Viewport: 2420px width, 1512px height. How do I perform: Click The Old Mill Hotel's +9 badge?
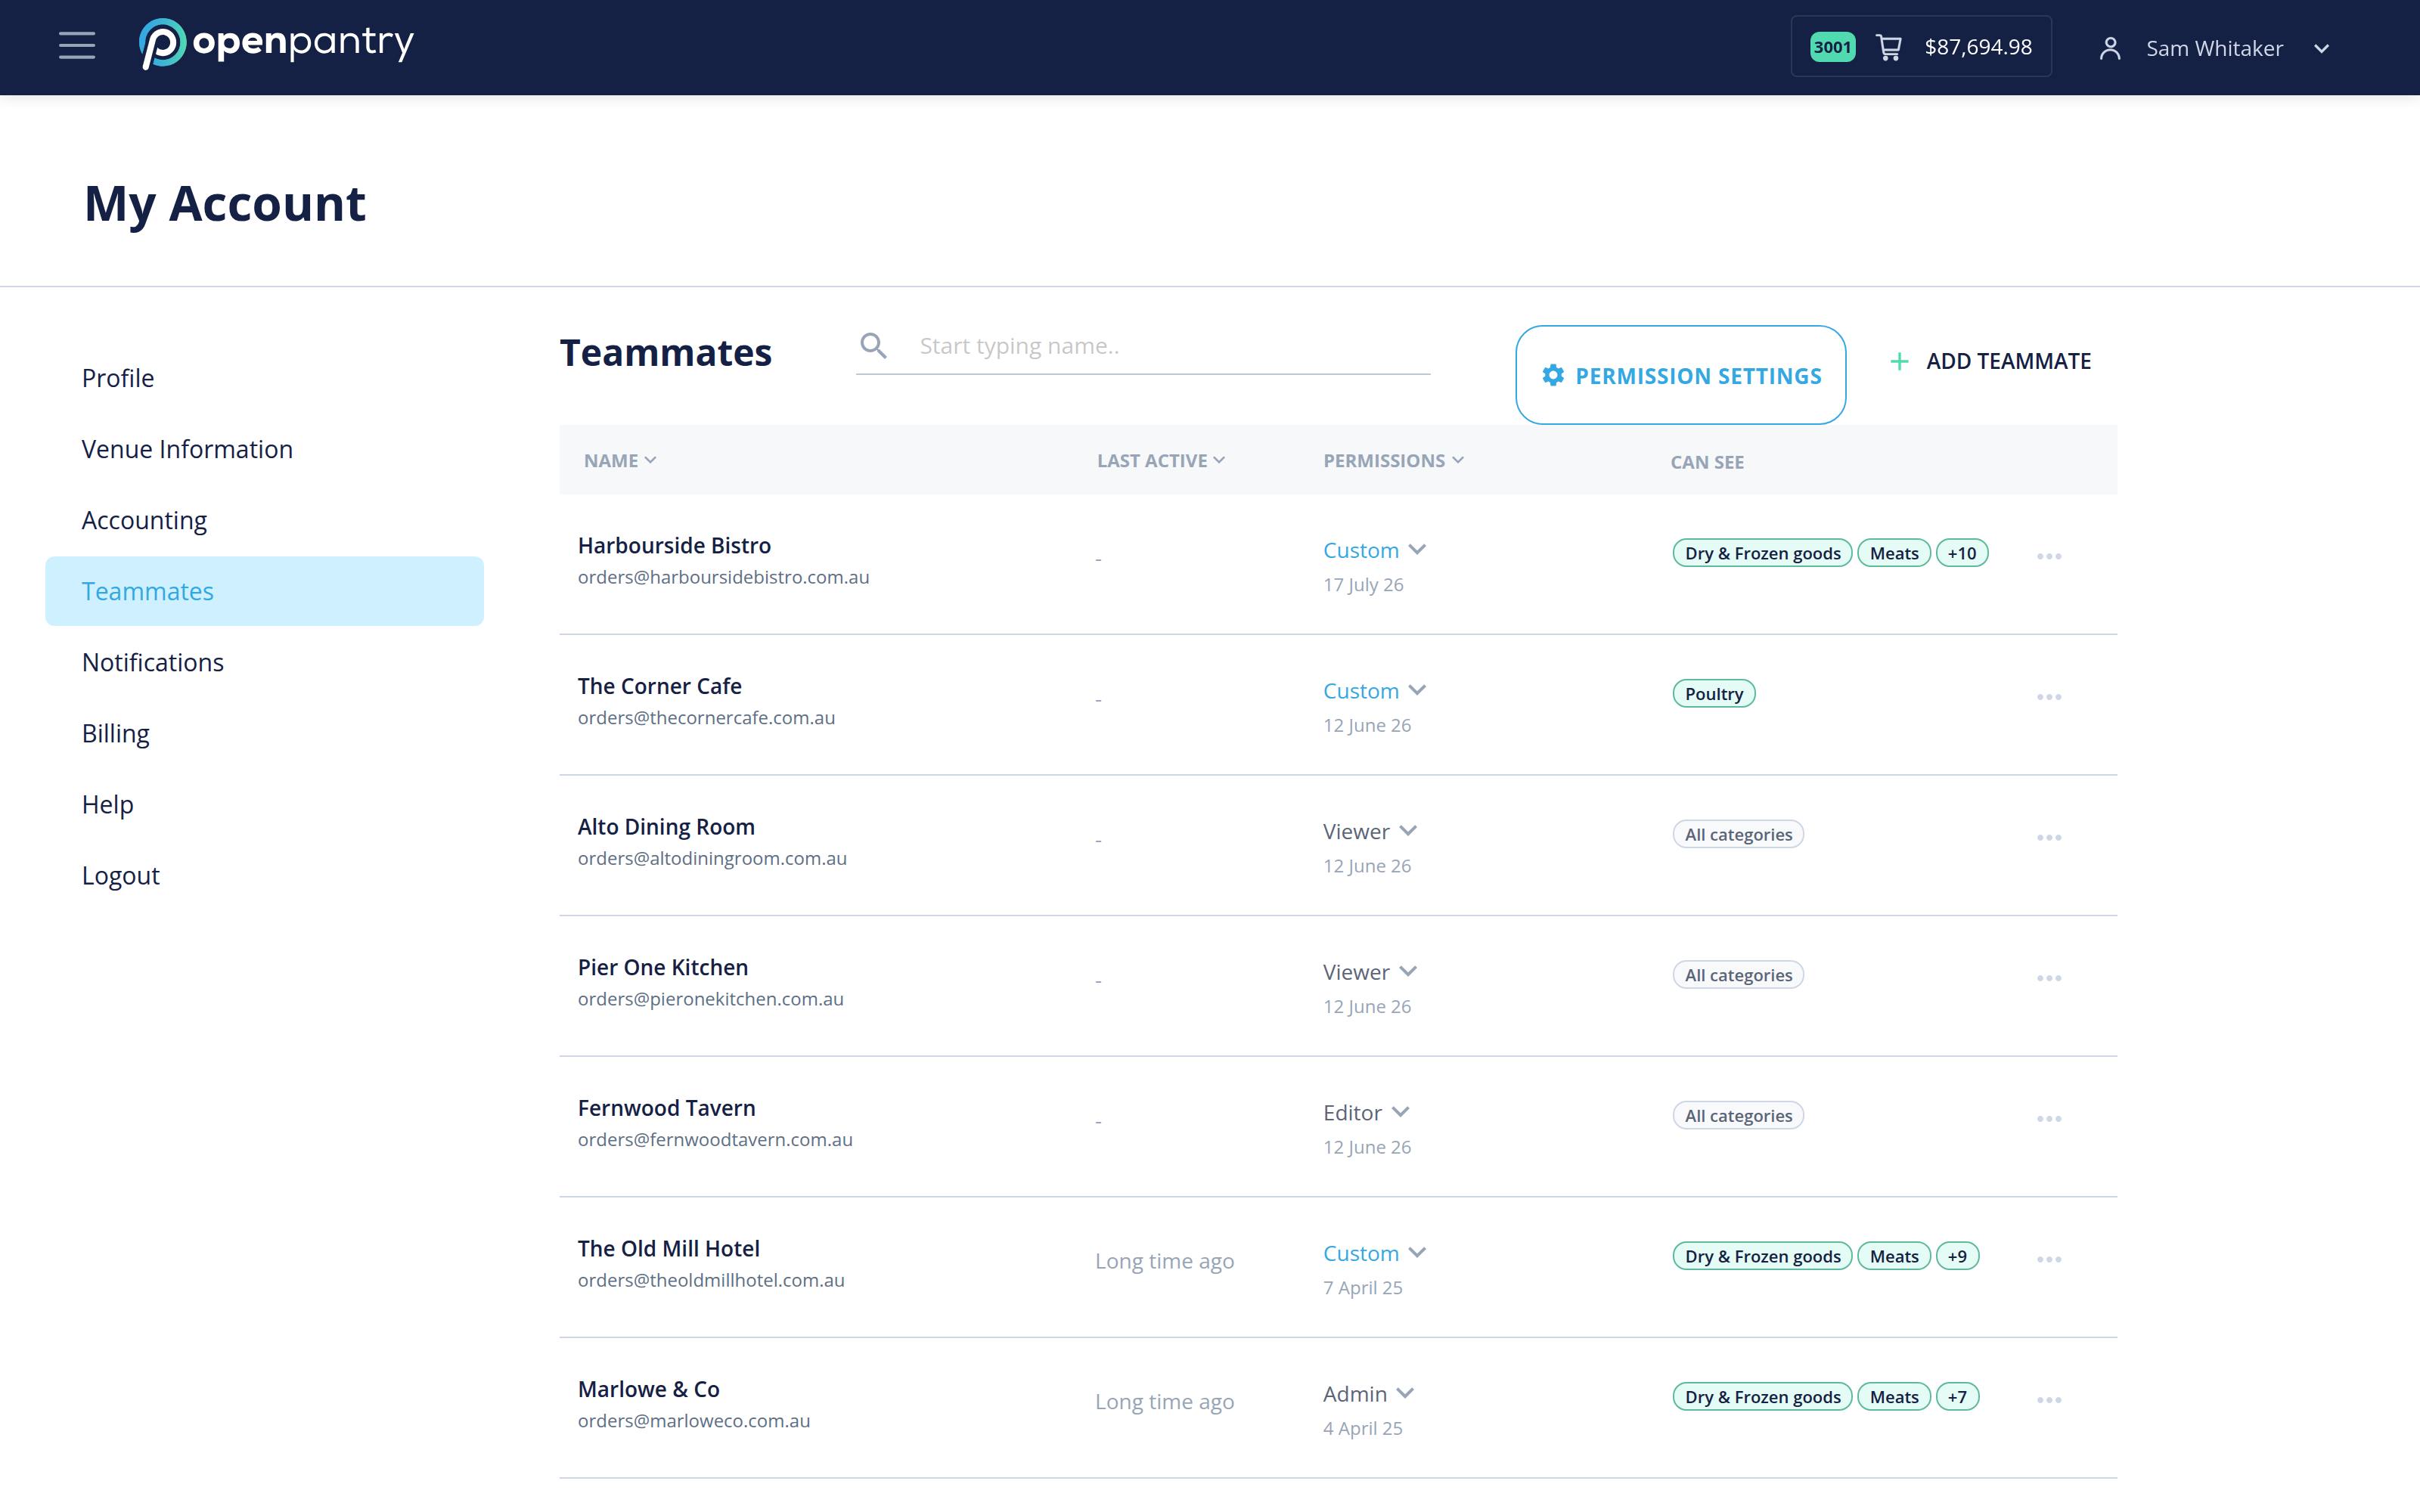[1957, 1256]
